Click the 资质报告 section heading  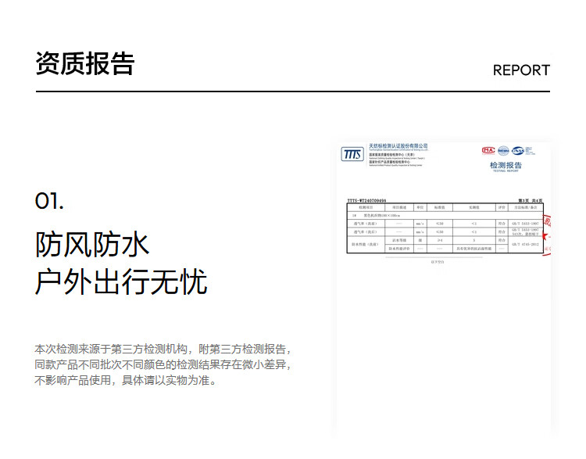click(x=84, y=63)
